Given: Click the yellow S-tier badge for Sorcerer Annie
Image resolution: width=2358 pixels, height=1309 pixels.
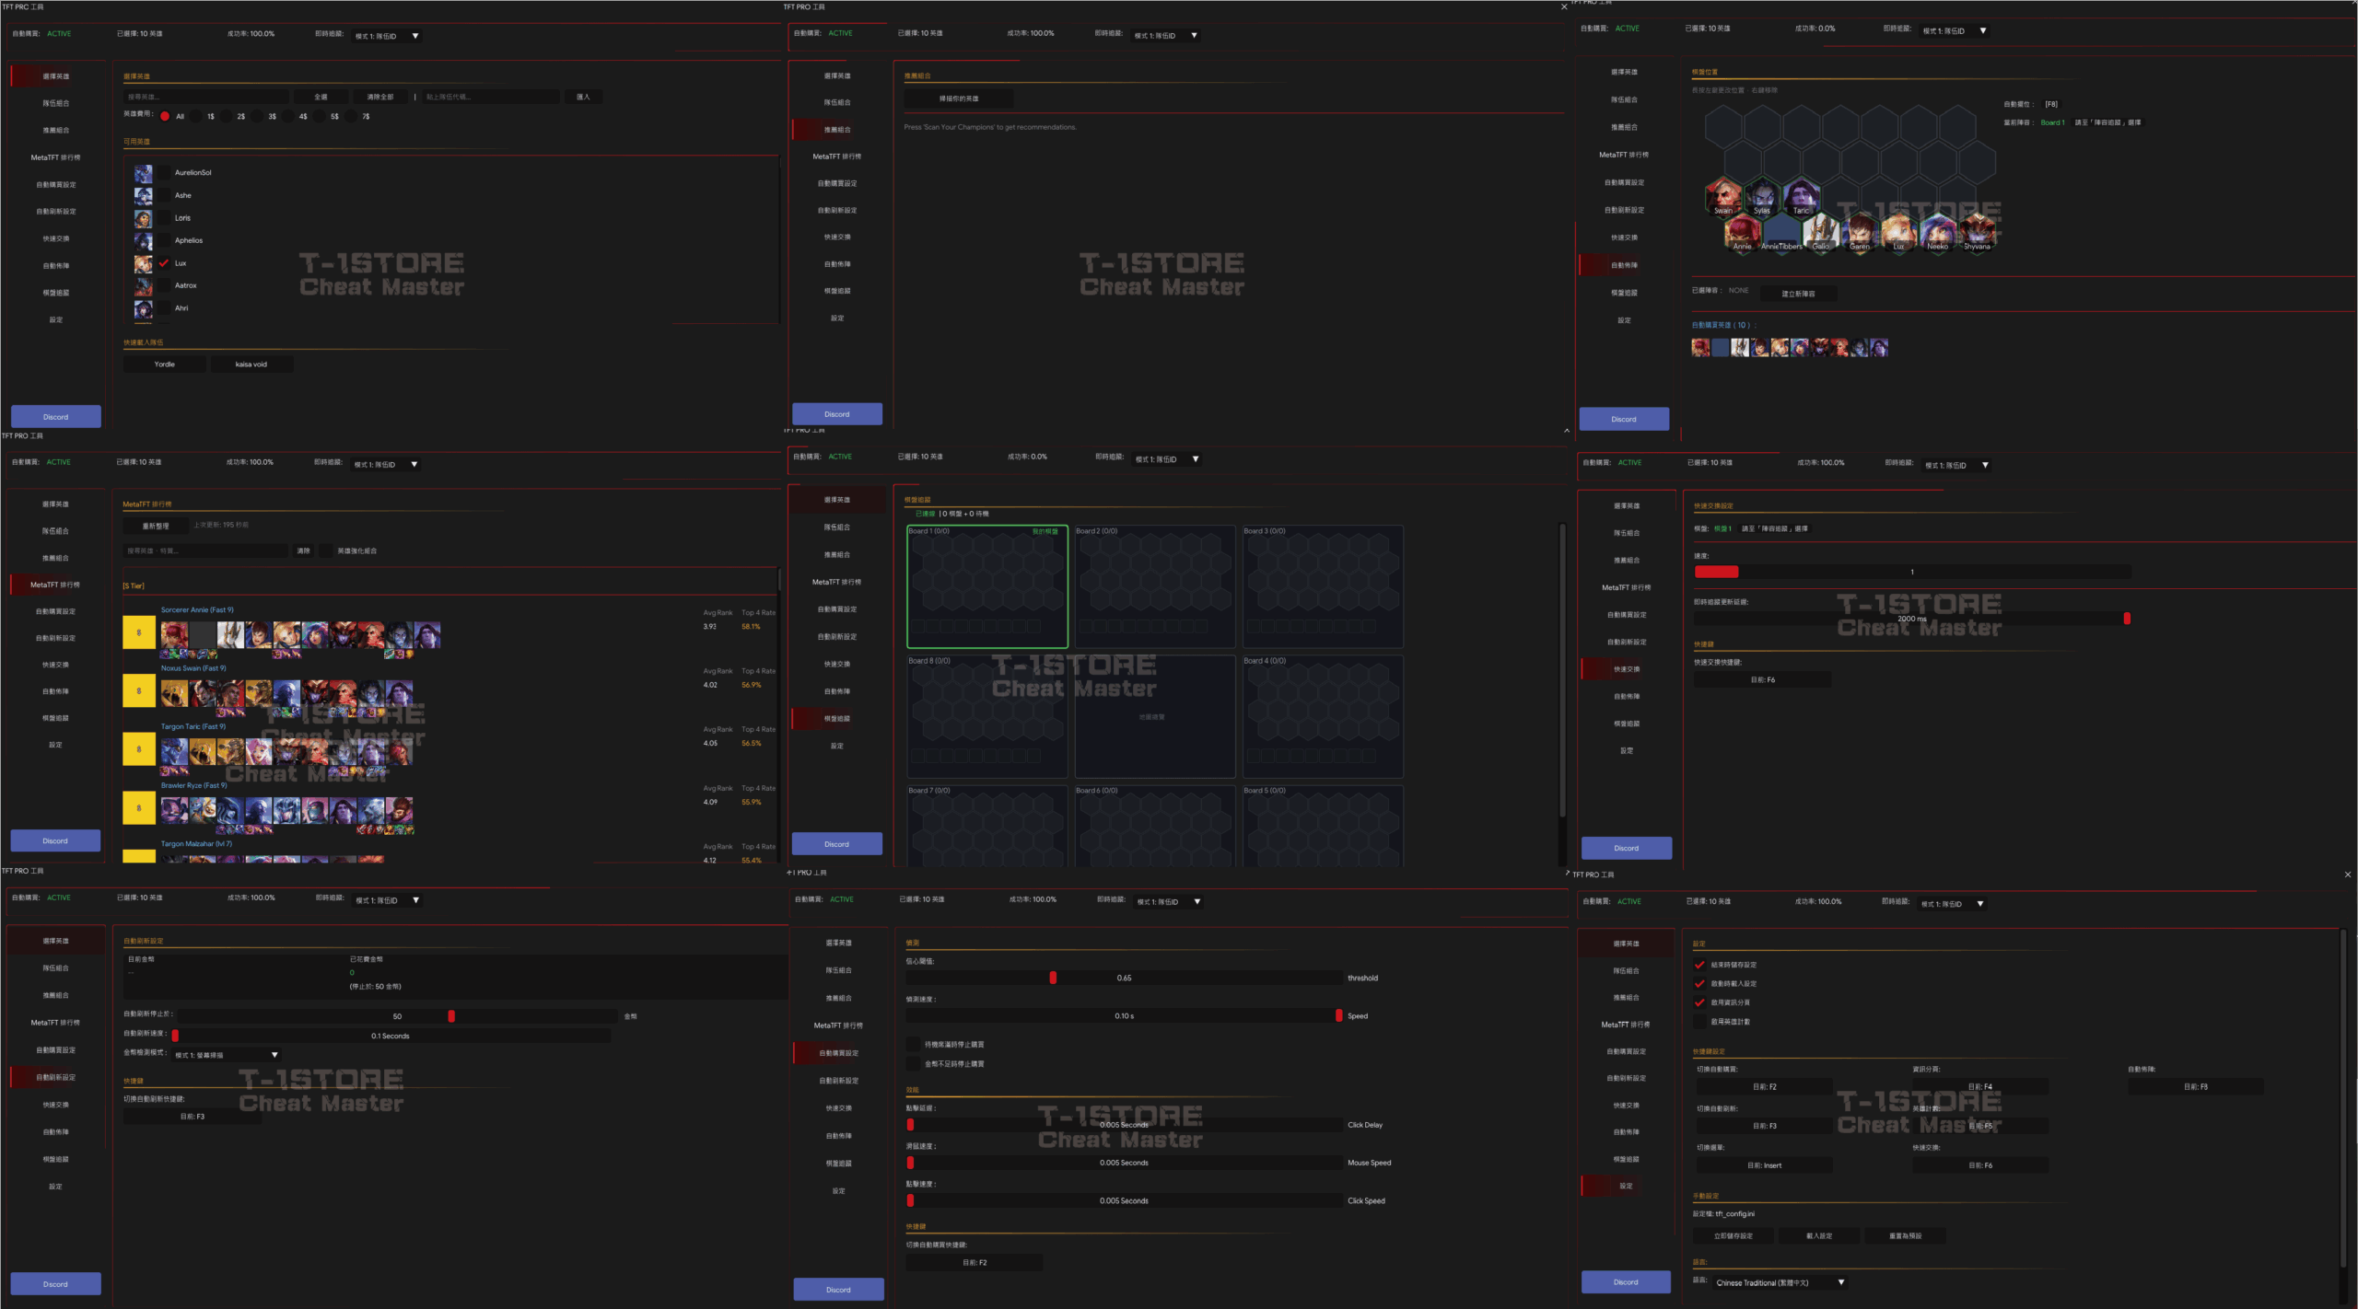Looking at the screenshot, I should (x=139, y=633).
